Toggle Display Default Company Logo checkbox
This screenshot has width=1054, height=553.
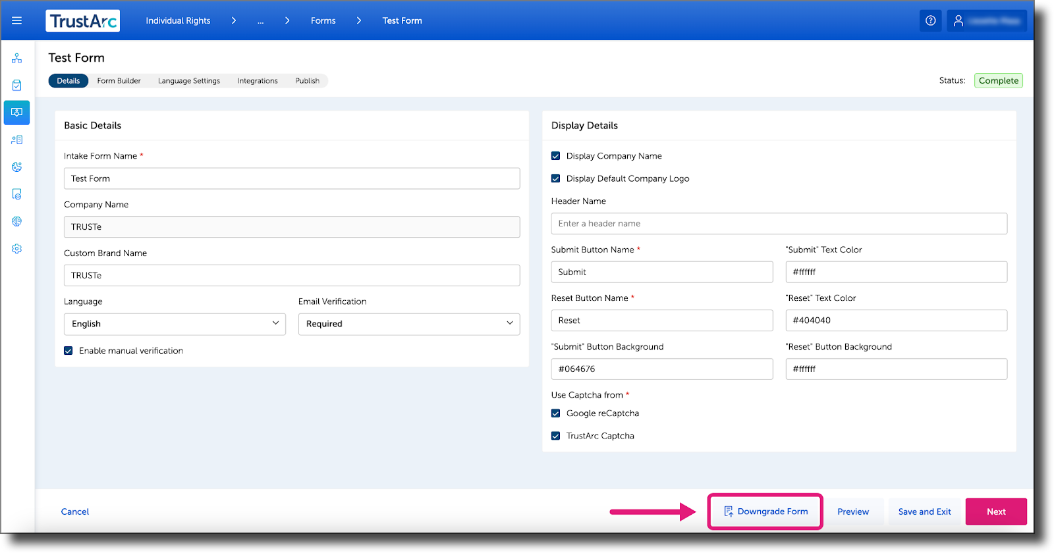(x=555, y=178)
